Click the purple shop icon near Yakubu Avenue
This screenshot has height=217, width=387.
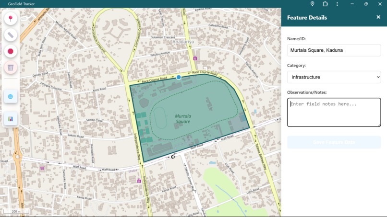click(195, 58)
